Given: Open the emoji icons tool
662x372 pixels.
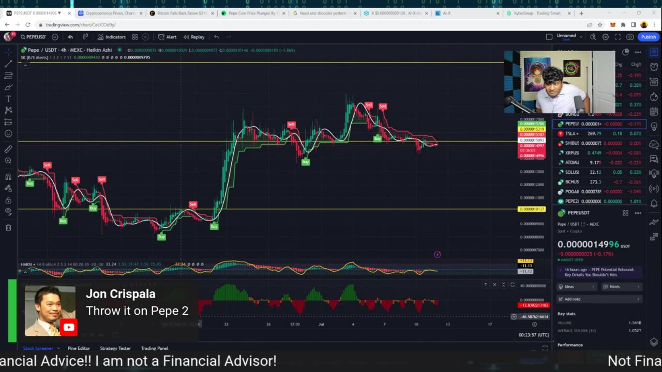Looking at the screenshot, I should tap(8, 134).
